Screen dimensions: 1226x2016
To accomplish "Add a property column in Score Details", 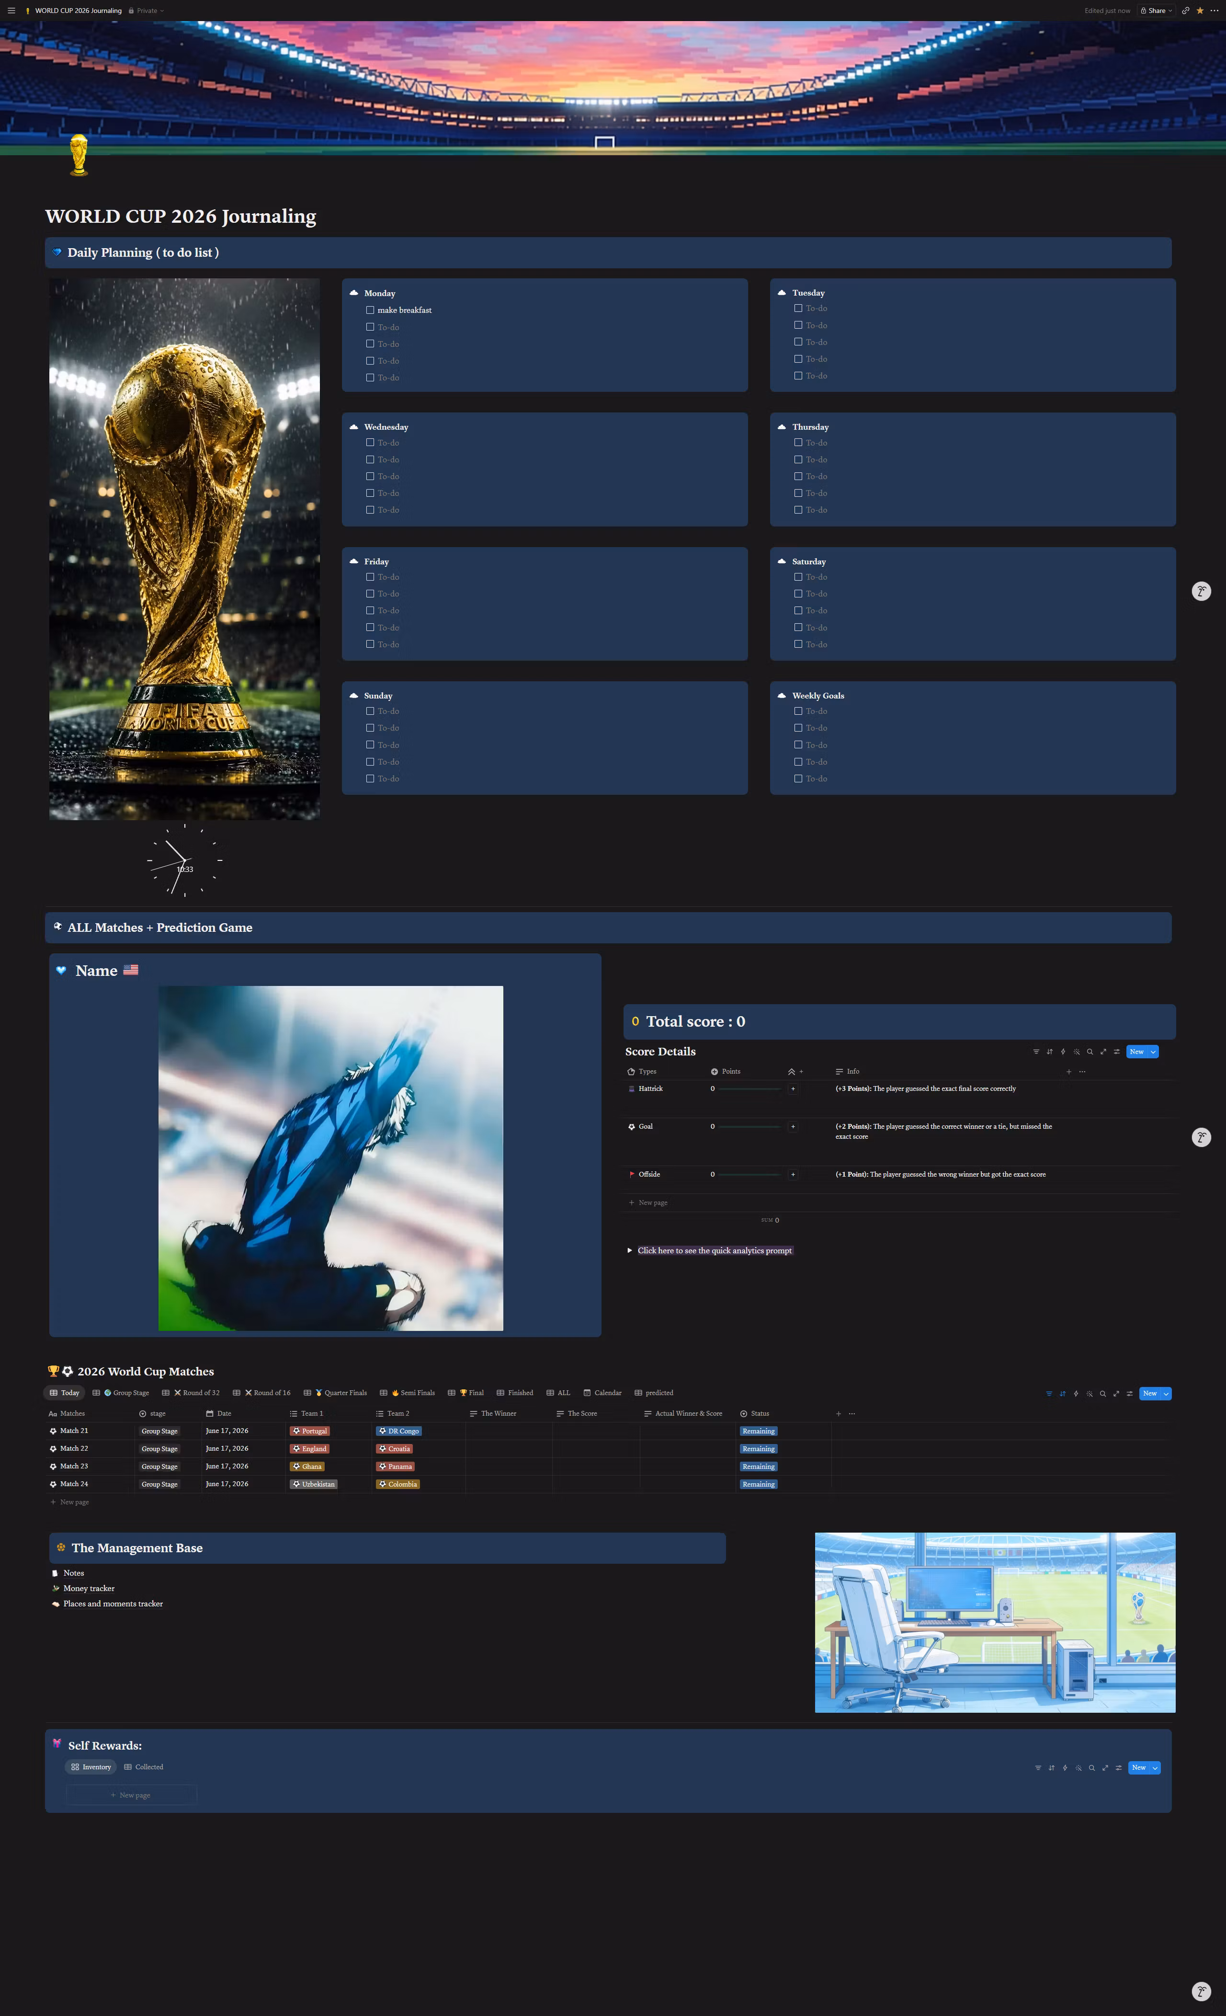I will click(x=1068, y=1072).
